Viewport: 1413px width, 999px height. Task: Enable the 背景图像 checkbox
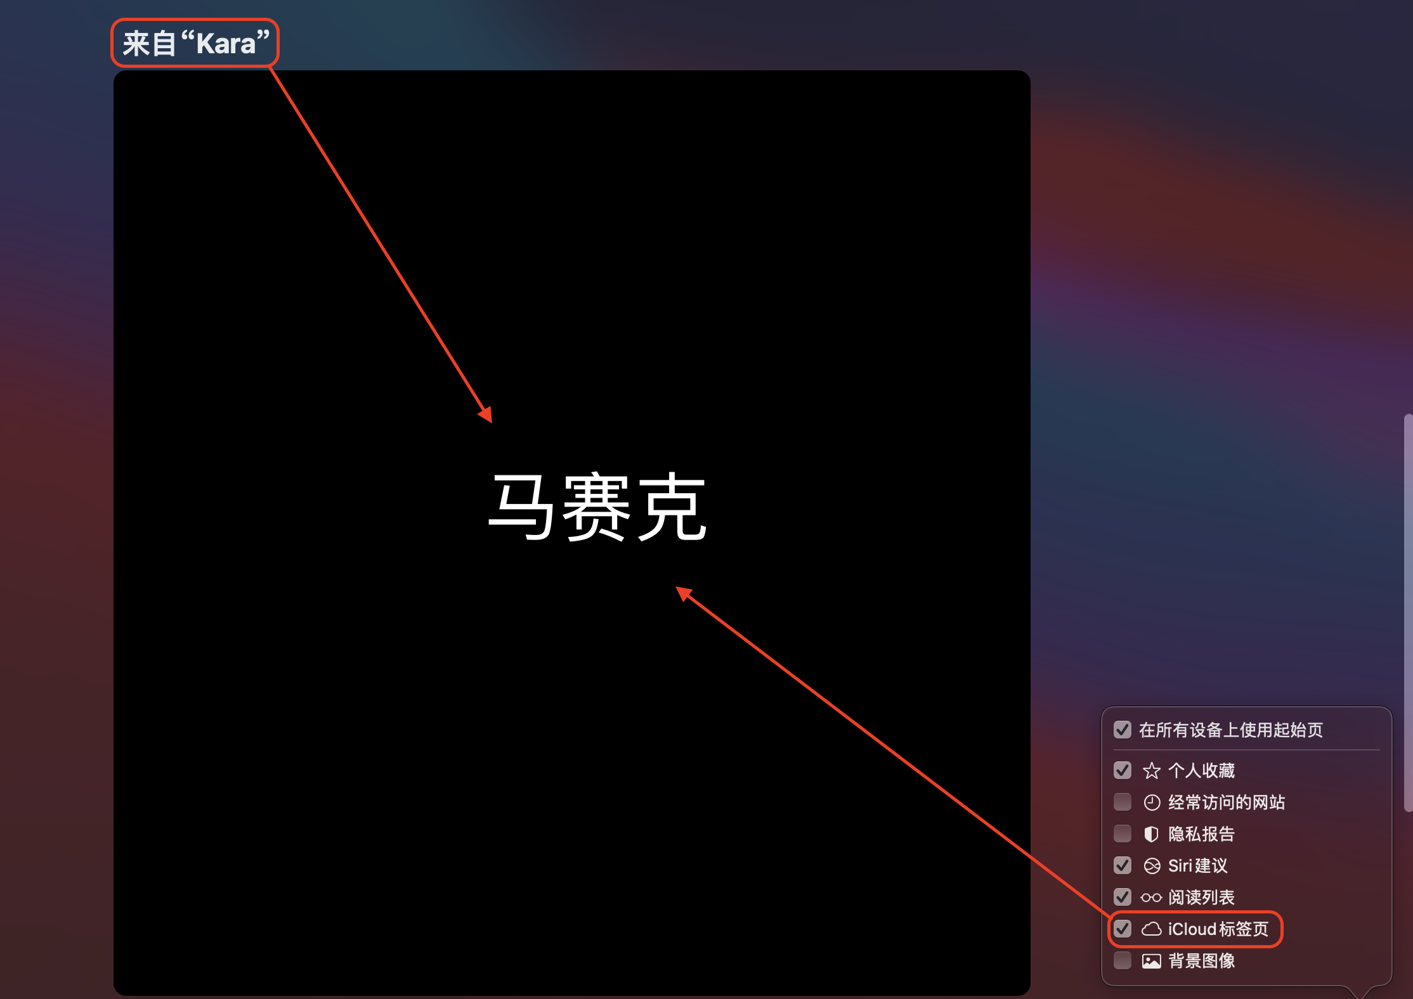pyautogui.click(x=1123, y=961)
